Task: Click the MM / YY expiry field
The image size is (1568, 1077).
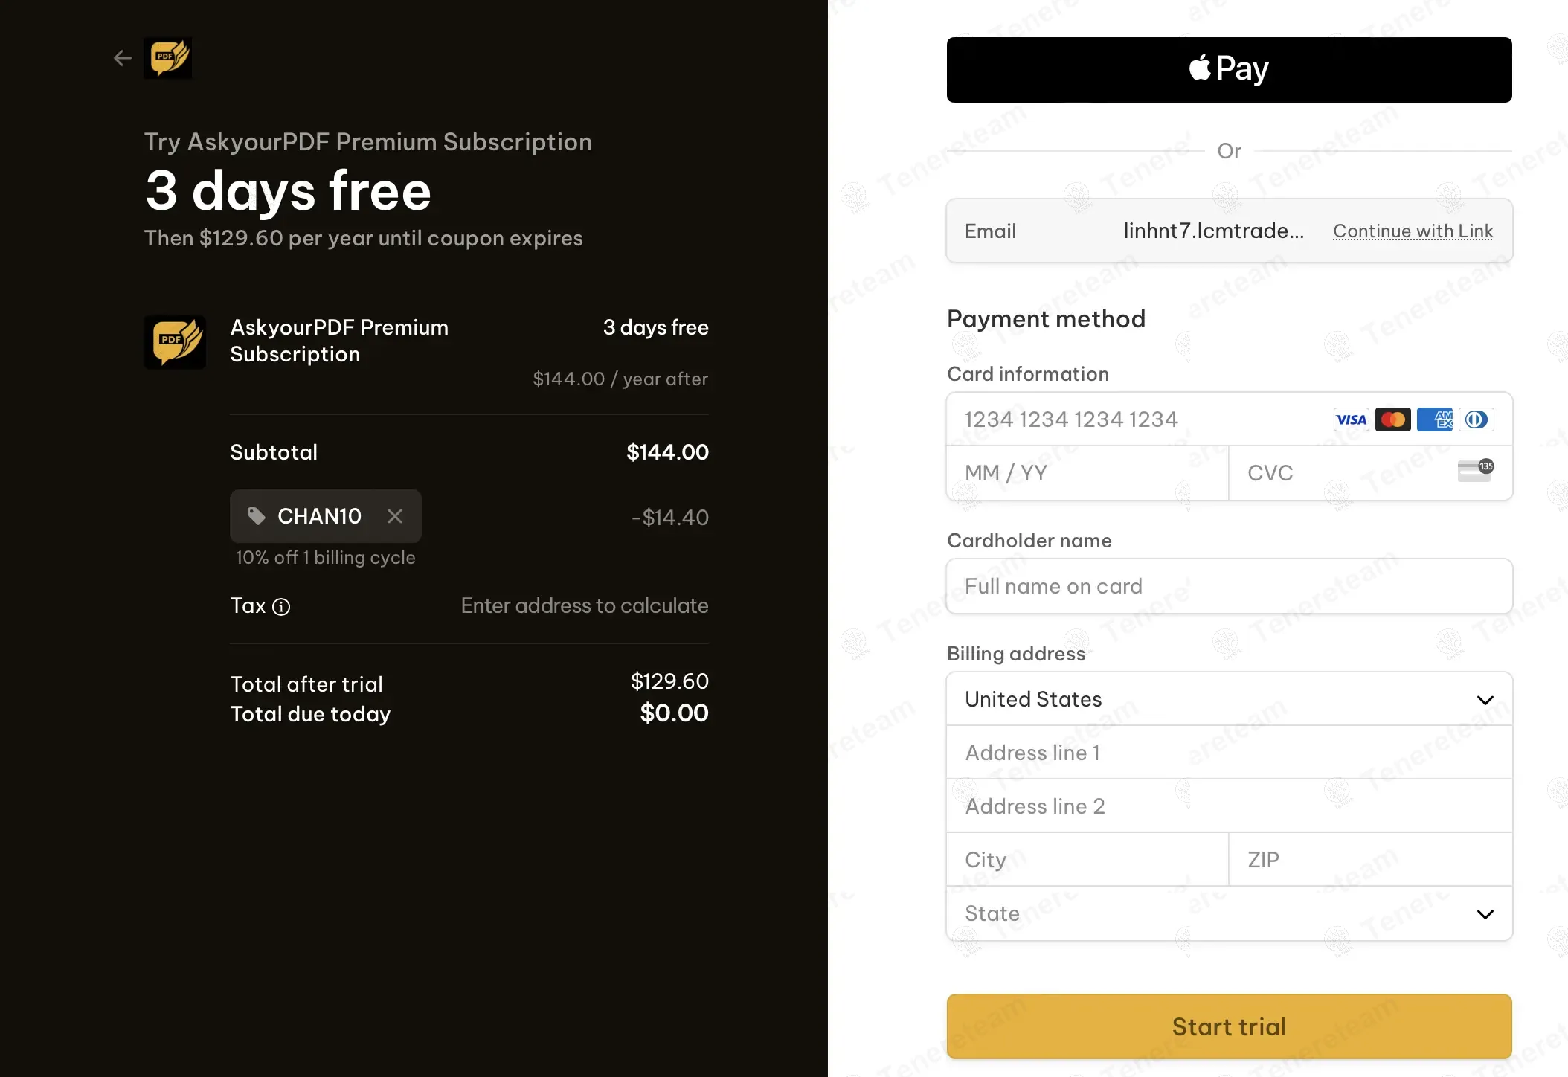Action: (1086, 473)
